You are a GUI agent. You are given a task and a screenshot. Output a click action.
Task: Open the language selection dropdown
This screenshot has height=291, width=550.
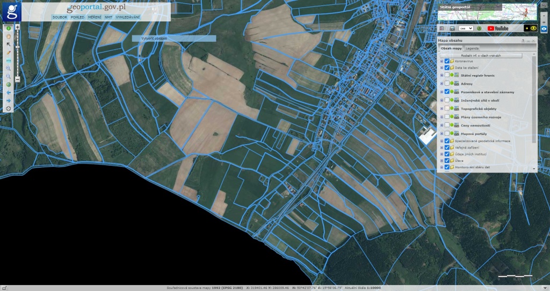[x=466, y=28]
